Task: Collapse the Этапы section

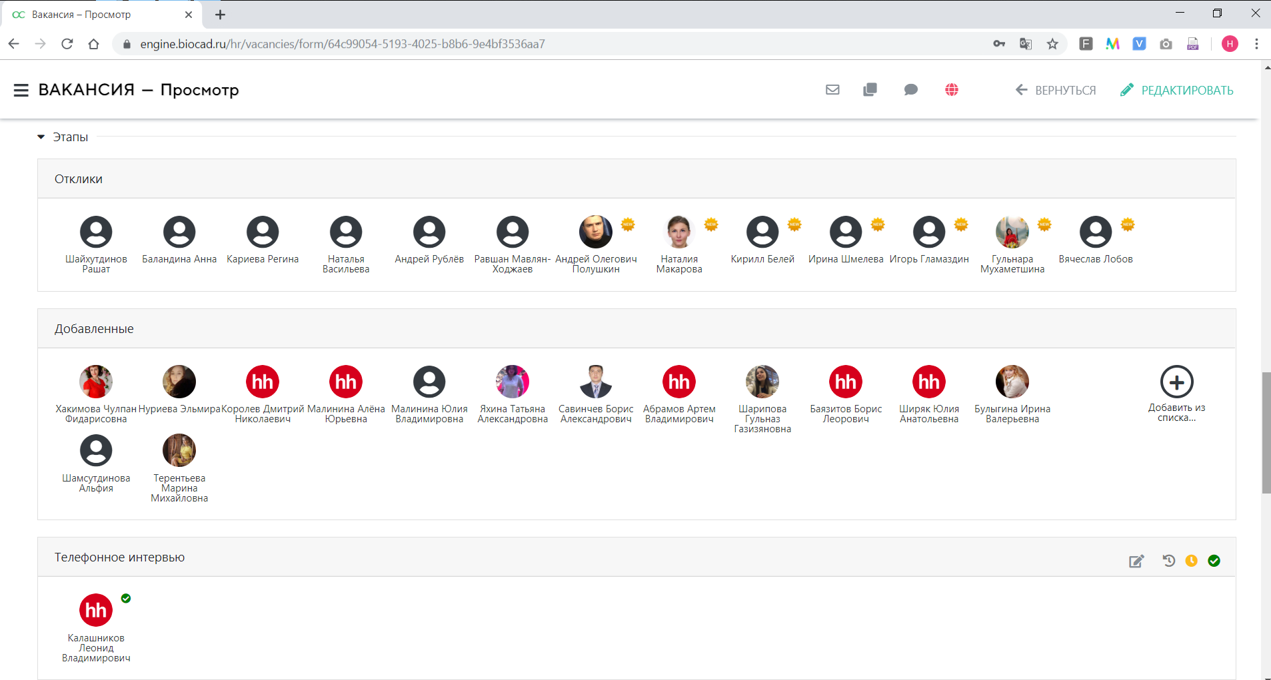Action: click(x=41, y=137)
